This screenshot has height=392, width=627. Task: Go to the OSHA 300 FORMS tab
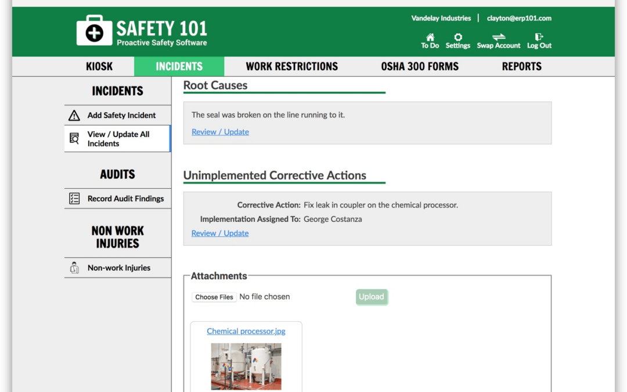(x=420, y=66)
